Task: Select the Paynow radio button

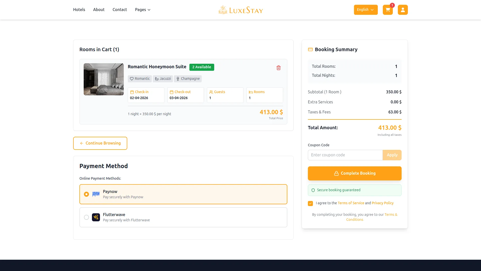Action: (x=86, y=194)
